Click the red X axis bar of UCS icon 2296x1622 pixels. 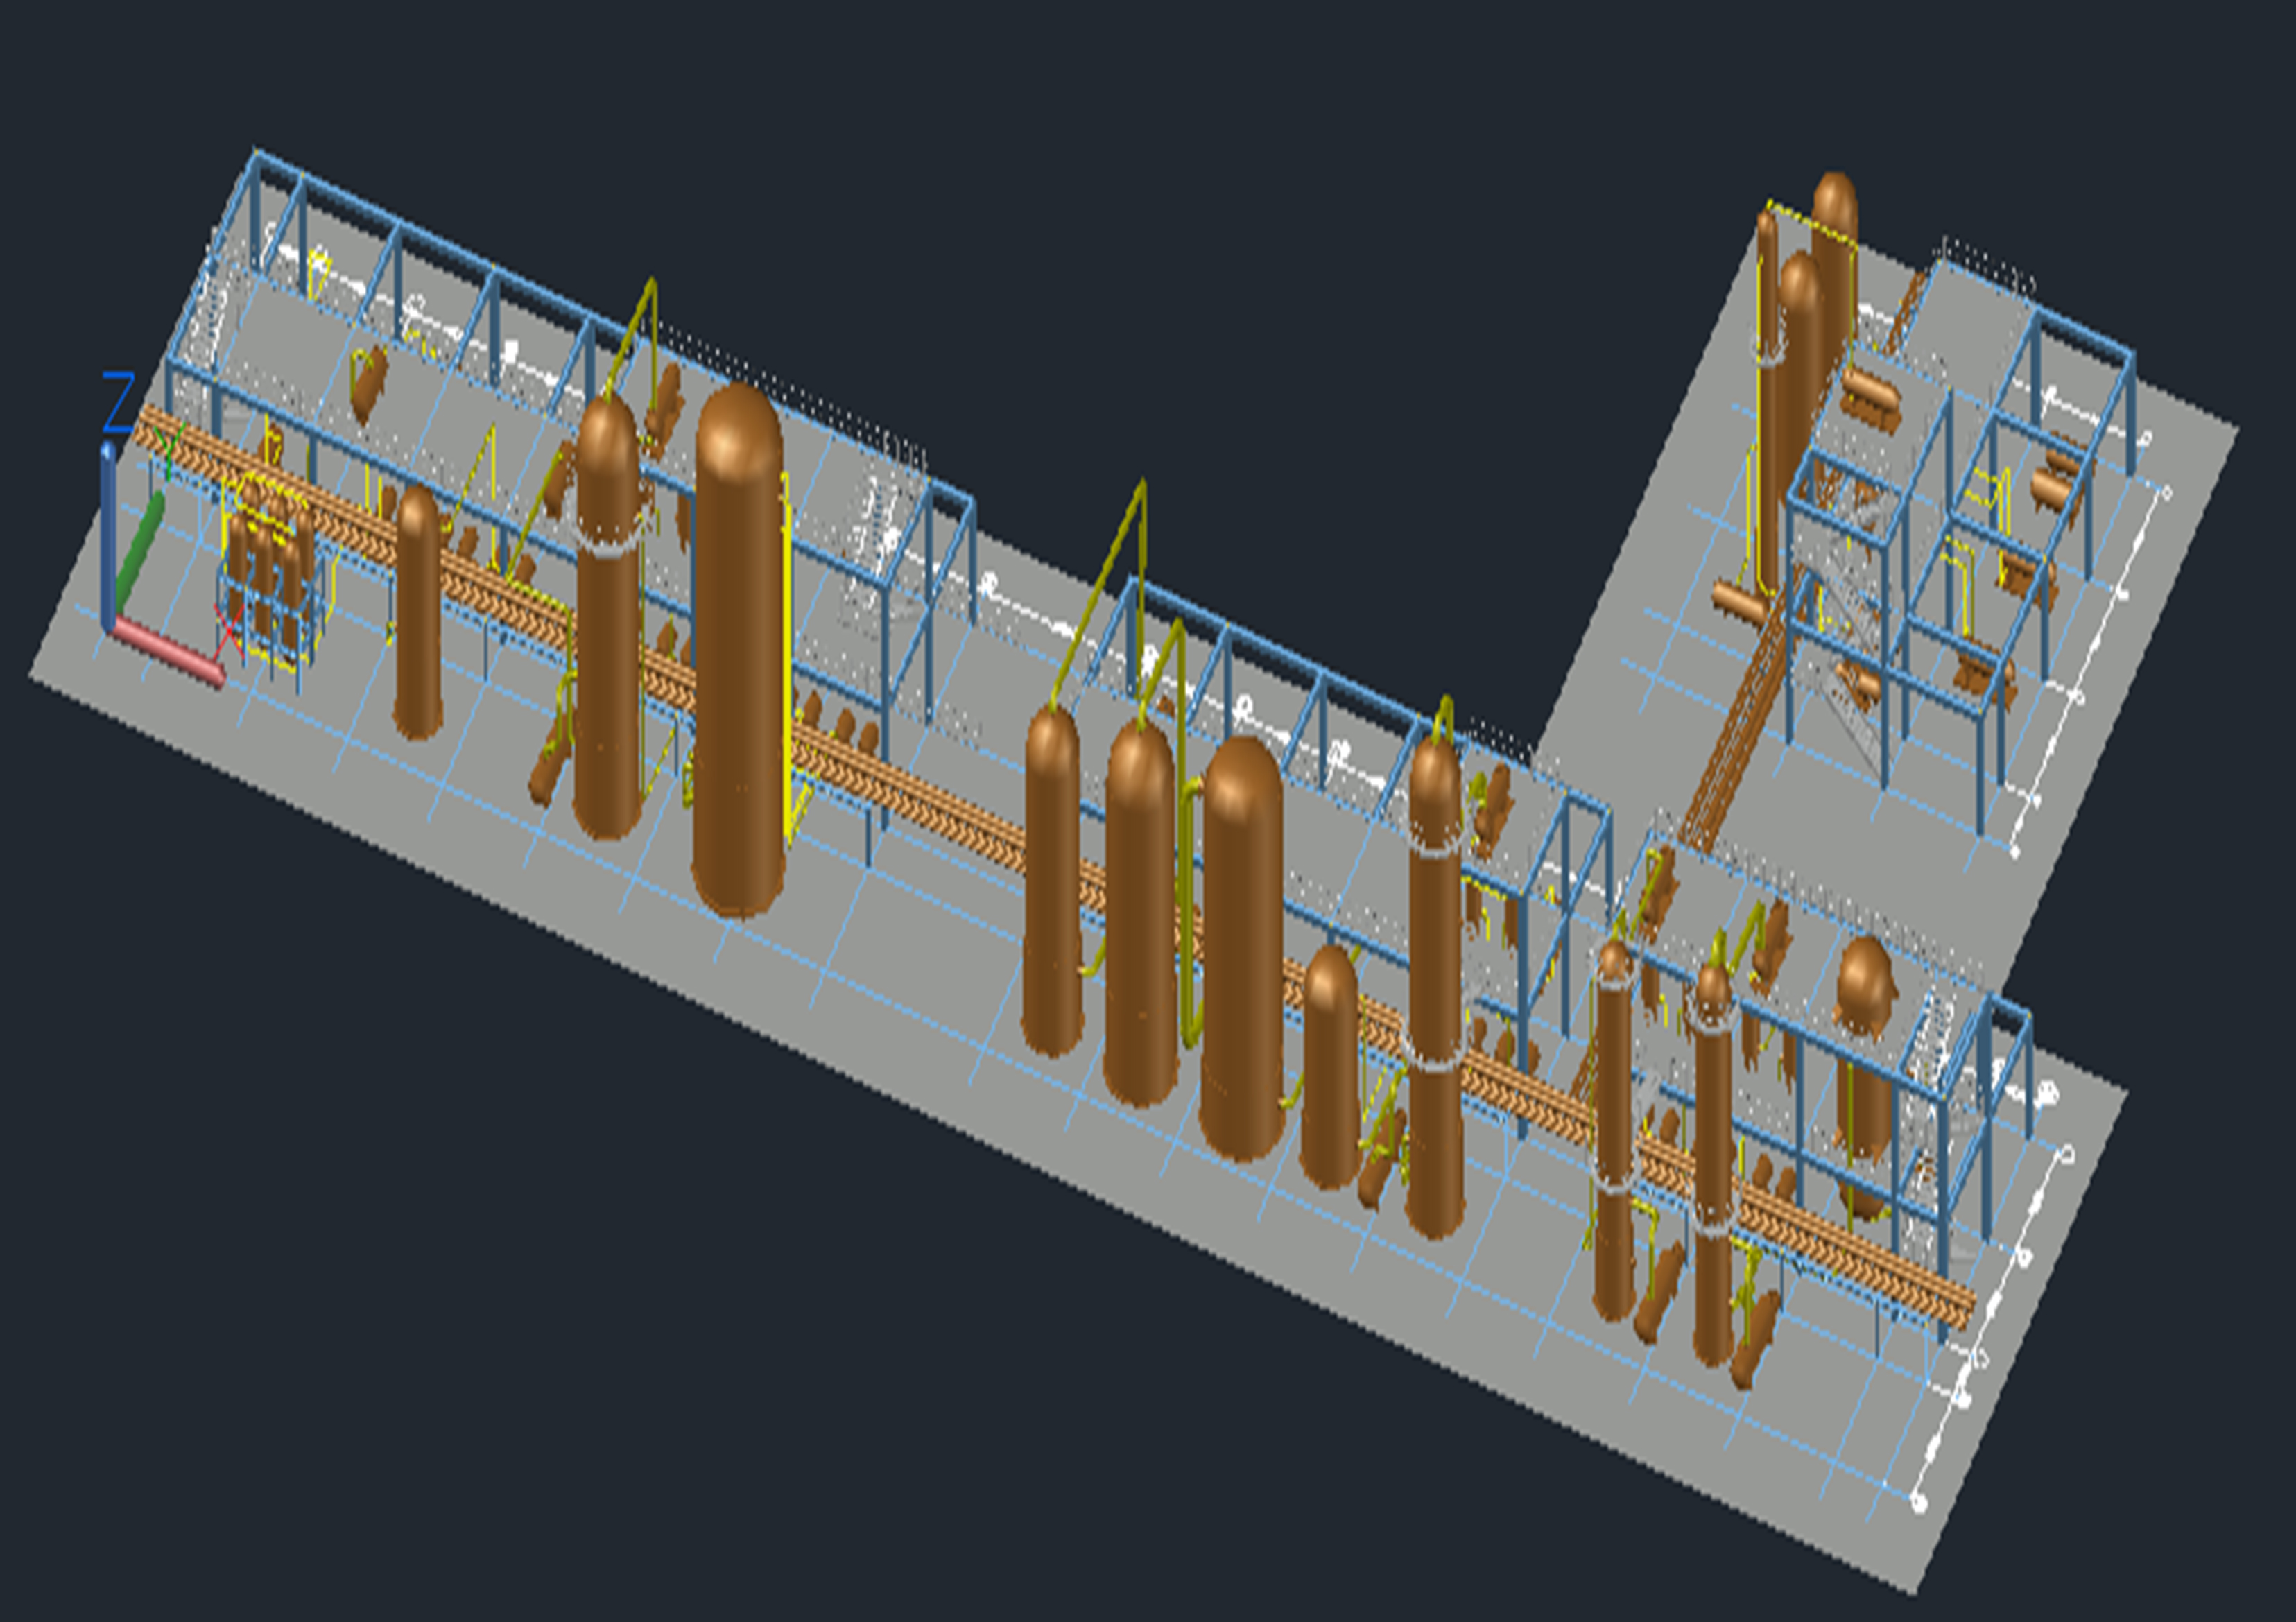pyautogui.click(x=168, y=652)
